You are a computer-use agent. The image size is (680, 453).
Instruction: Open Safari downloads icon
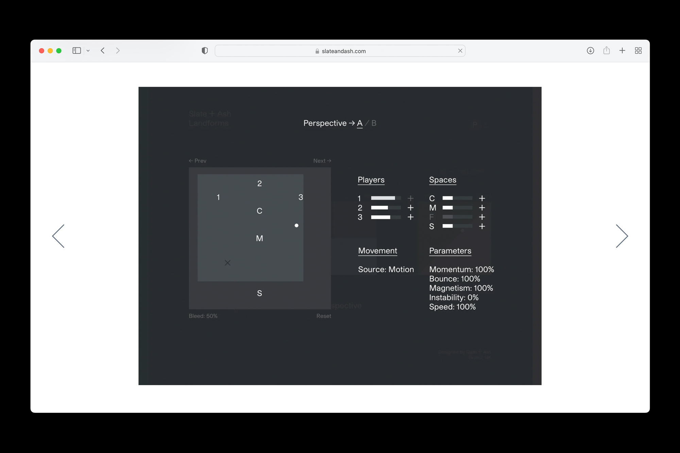tap(590, 51)
